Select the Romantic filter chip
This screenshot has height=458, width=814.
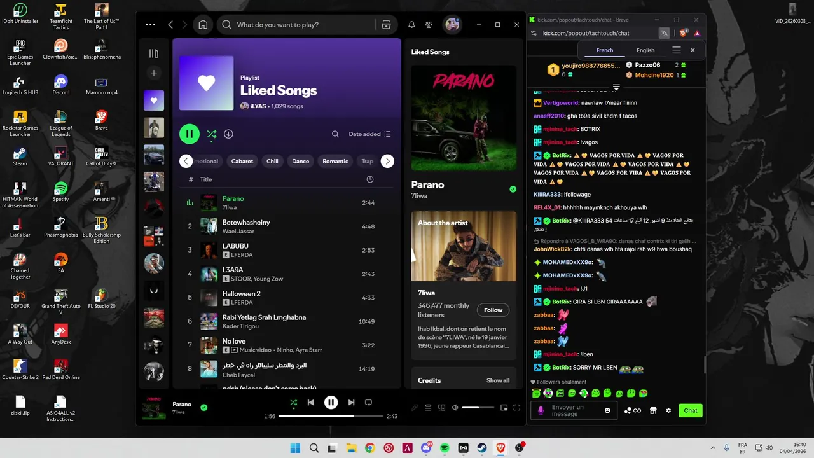[335, 162]
